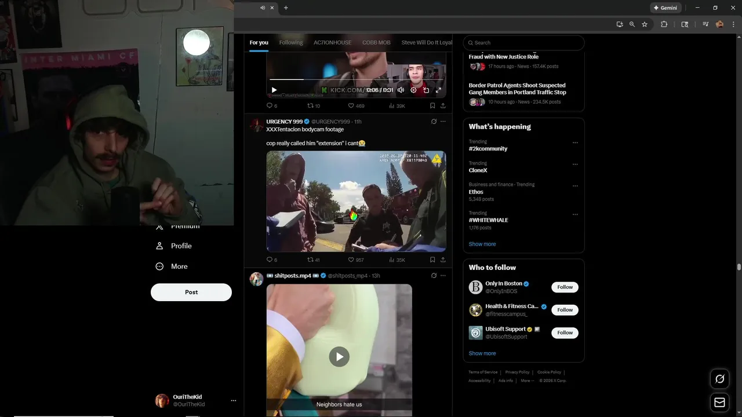Open URGENCY 999 profile avatar
Viewport: 742px width, 417px height.
pos(256,125)
